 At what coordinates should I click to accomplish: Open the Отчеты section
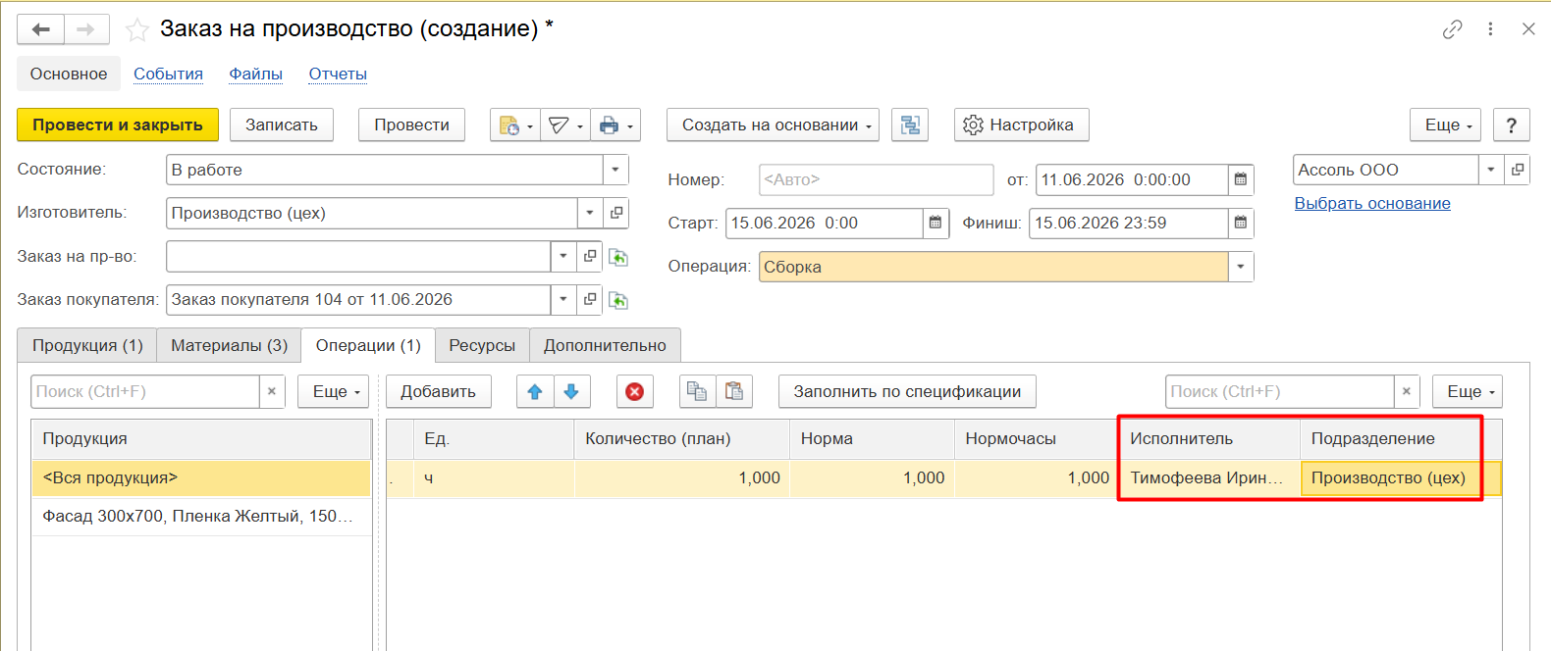pos(338,74)
